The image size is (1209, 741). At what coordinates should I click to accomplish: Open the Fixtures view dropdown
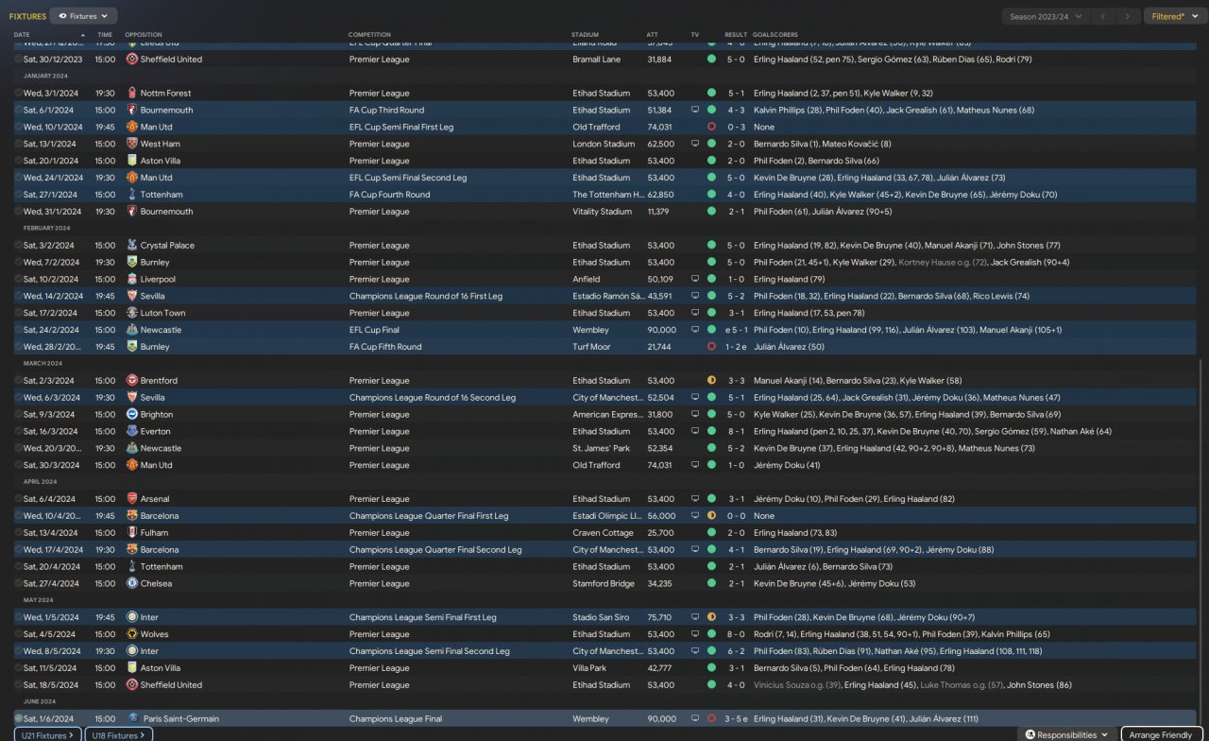coord(83,16)
